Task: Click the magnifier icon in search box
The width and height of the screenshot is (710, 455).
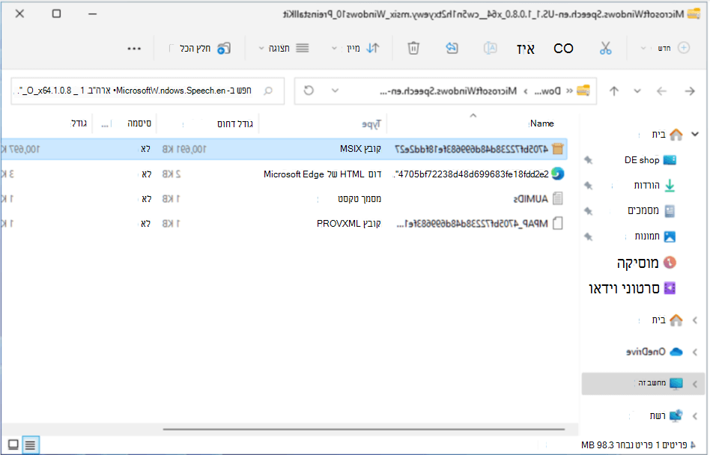Action: click(x=268, y=91)
